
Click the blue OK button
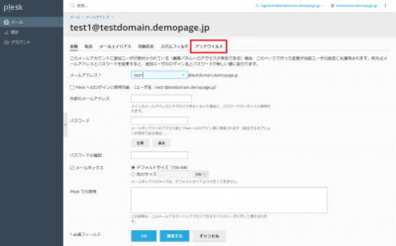[143, 236]
